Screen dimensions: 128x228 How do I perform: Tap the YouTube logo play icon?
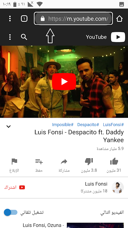tap(118, 37)
